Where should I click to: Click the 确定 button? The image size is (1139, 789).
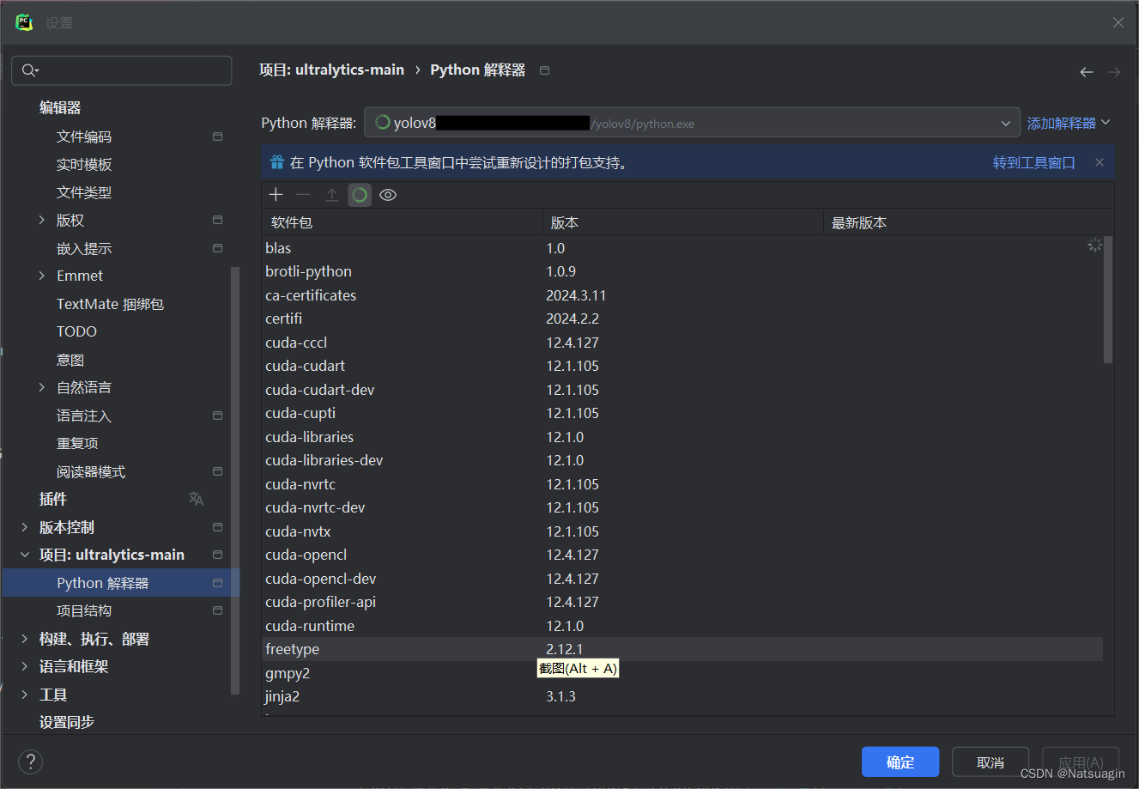[900, 762]
